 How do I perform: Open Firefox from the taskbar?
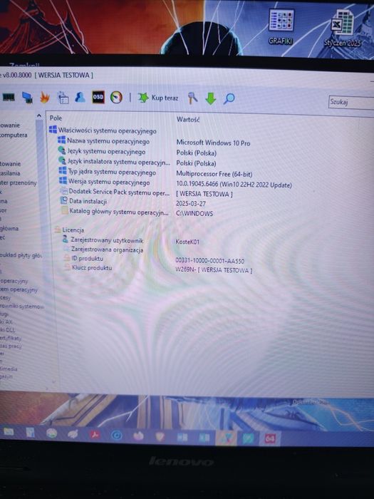tap(138, 436)
